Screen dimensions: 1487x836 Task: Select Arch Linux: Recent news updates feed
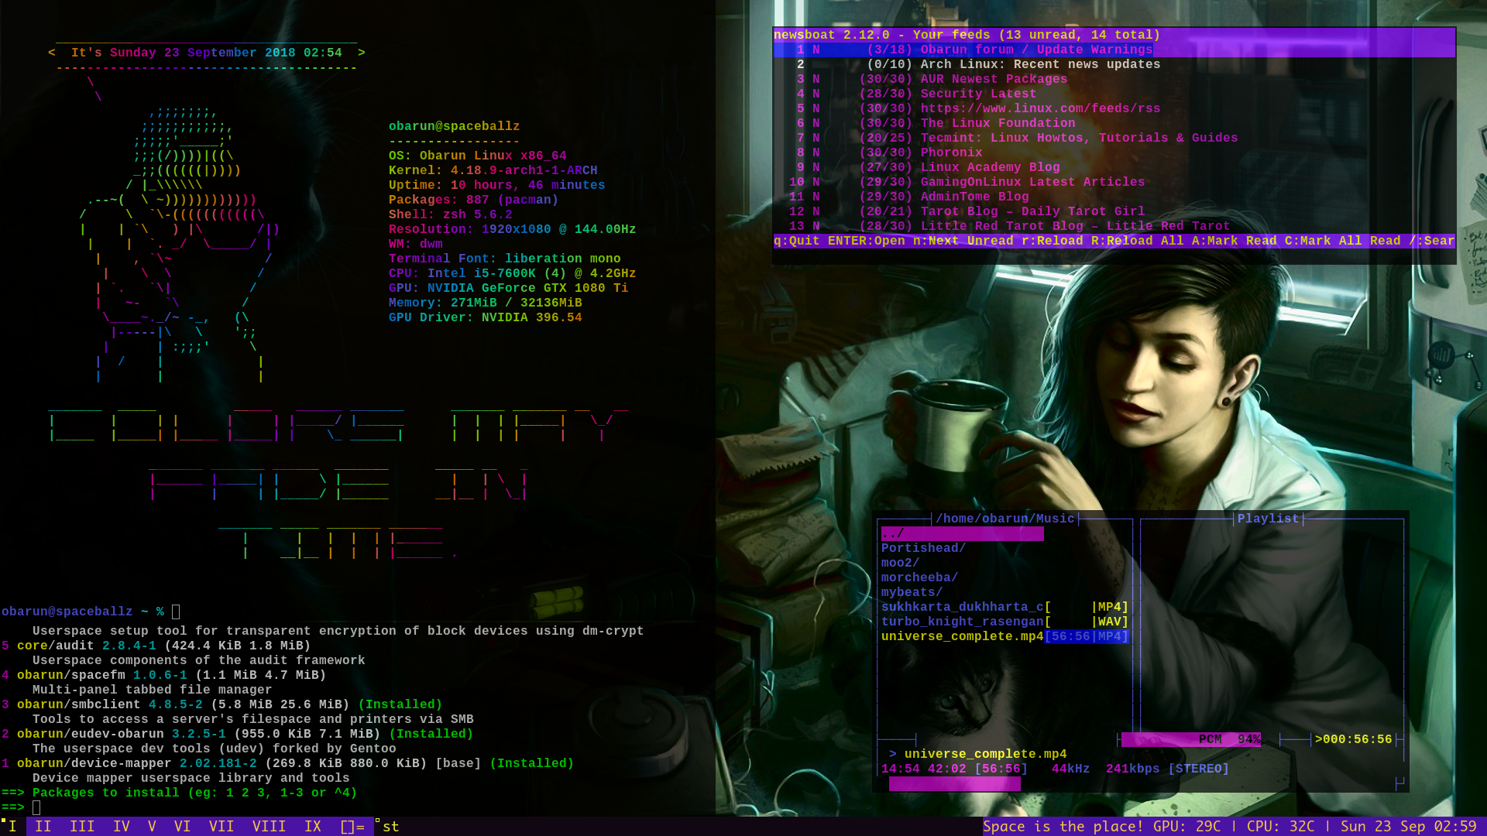pyautogui.click(x=1114, y=64)
